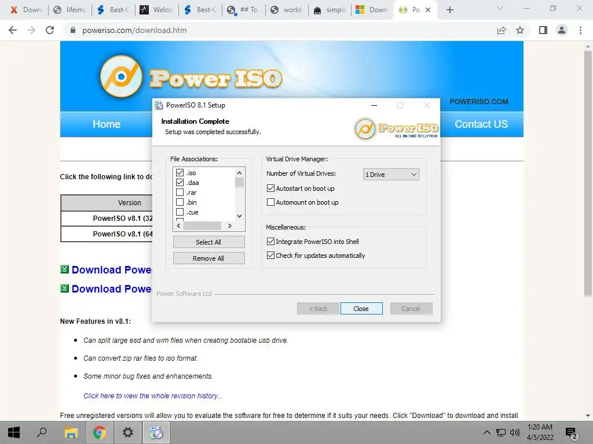Open taskbar search magnifier

[x=42, y=432]
